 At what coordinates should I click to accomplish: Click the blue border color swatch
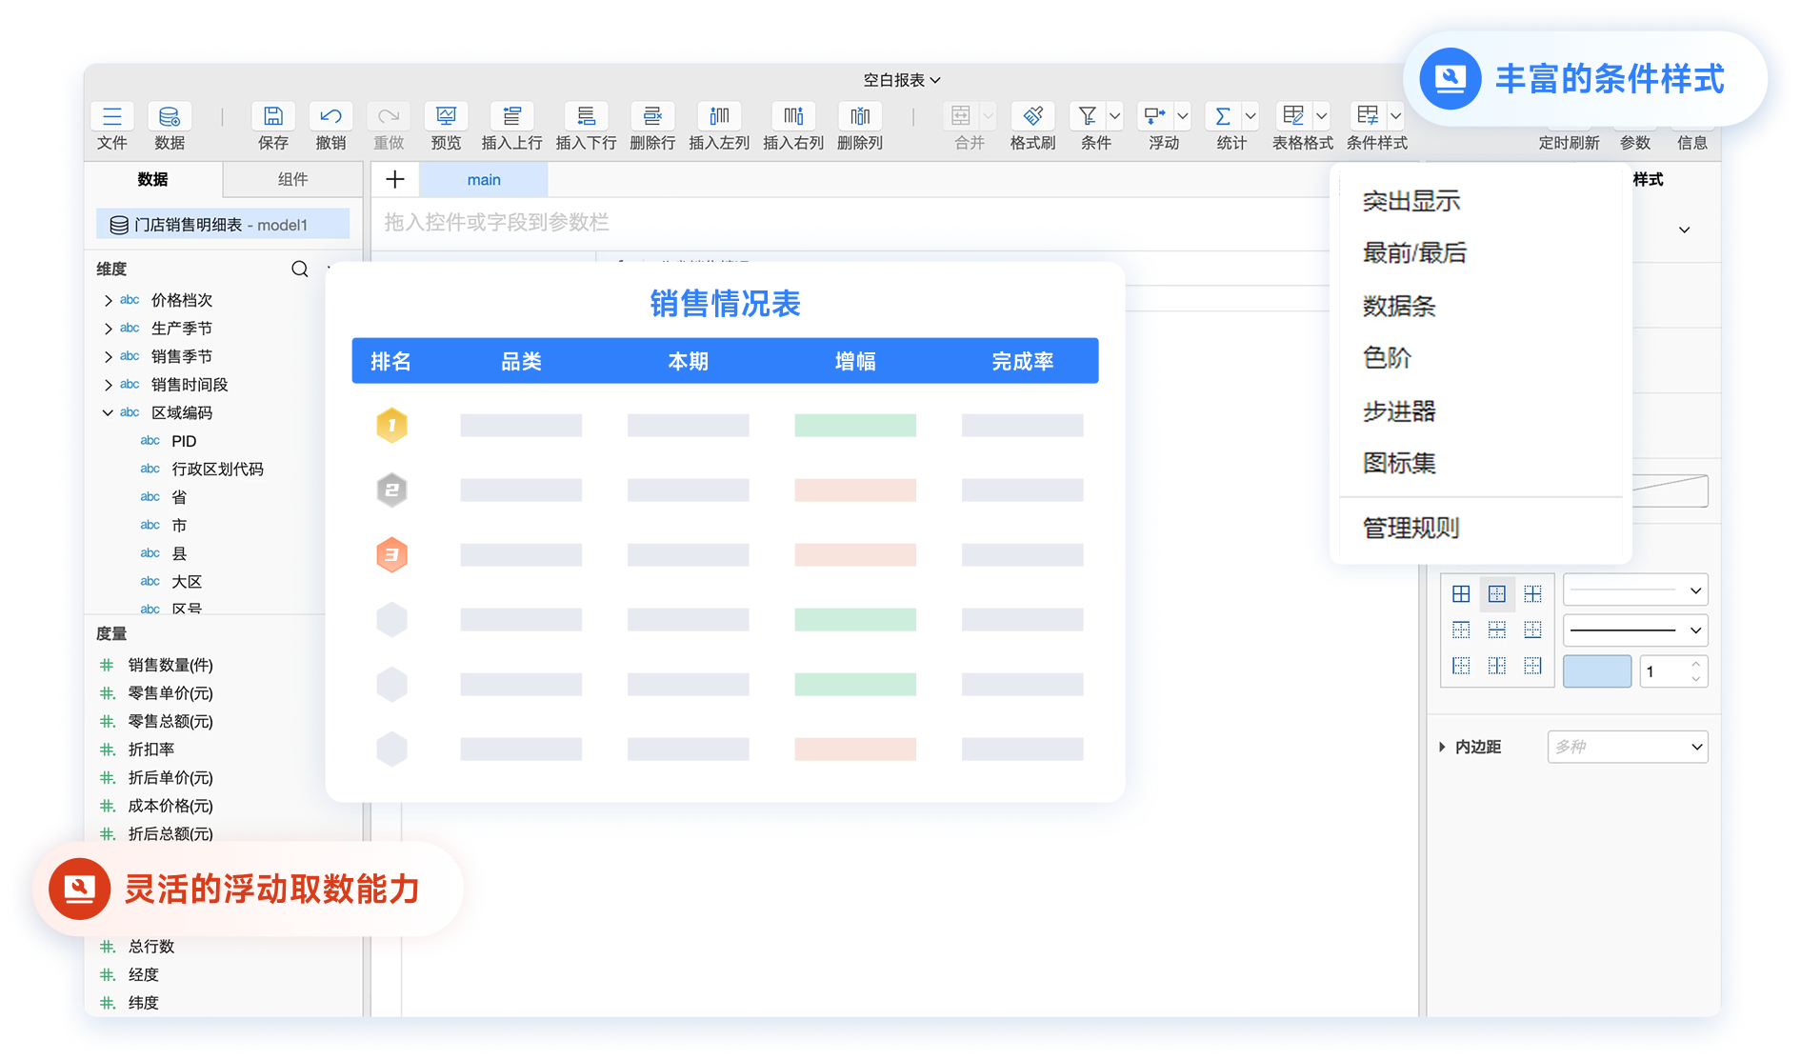[x=1597, y=671]
